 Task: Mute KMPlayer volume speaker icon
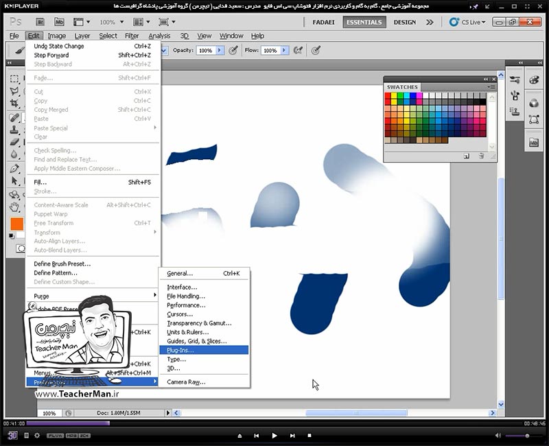coord(498,436)
